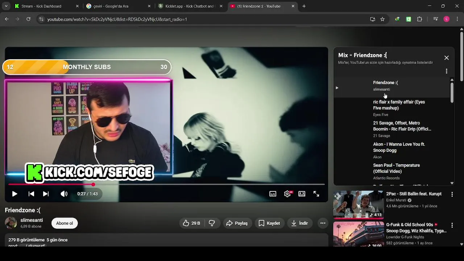Viewport: 464px width, 261px height.
Task: Subscribe with Abone ol button
Action: (x=65, y=223)
